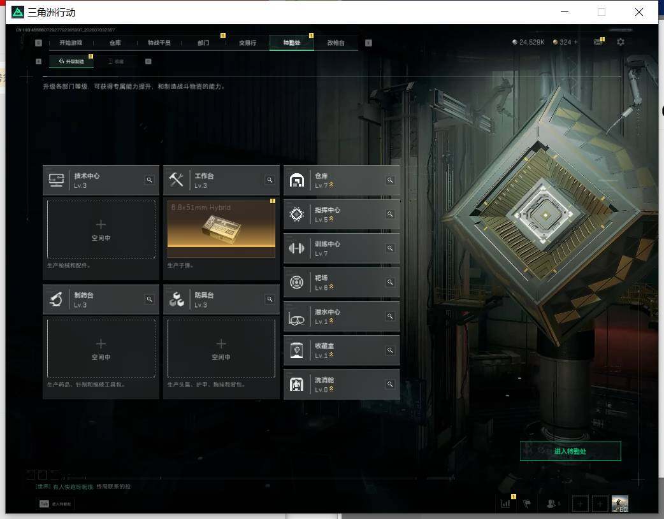
Task: Open the friends list icon
Action: (552, 504)
